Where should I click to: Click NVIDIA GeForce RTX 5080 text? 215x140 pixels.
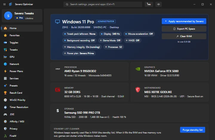coord(161,71)
